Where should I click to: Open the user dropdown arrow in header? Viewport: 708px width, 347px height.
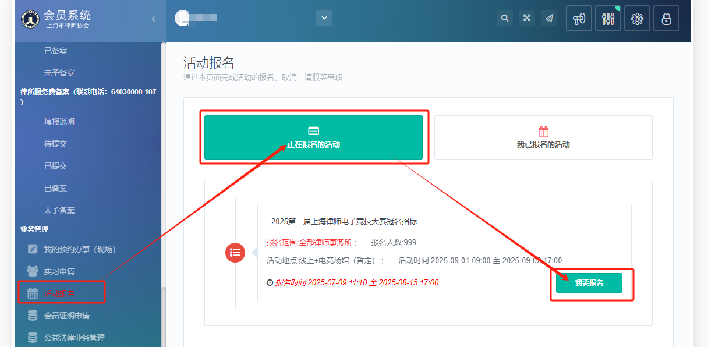click(x=324, y=18)
